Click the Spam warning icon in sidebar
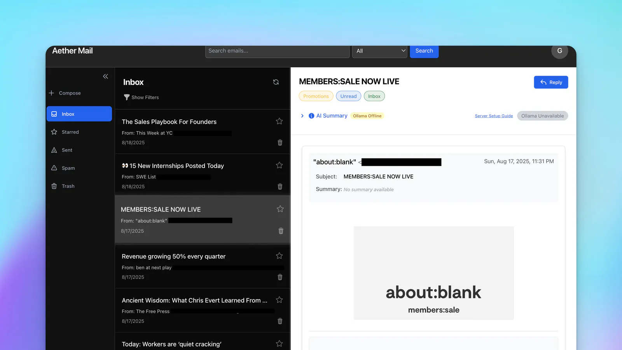The height and width of the screenshot is (350, 622). click(x=54, y=168)
